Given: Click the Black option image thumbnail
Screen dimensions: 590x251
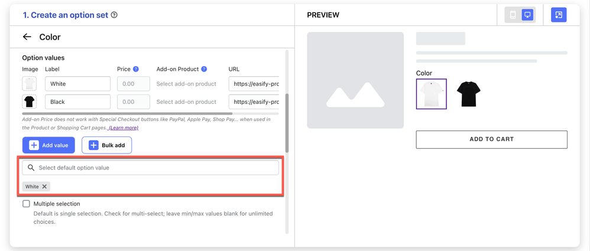Looking at the screenshot, I should 29,102.
